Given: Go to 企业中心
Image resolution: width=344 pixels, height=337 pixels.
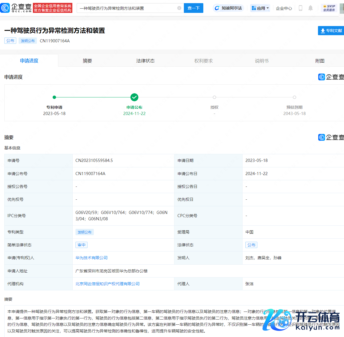Looking at the screenshot, I should point(284,8).
